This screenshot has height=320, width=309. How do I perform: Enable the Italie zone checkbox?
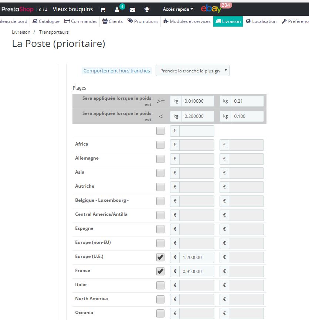tap(160, 285)
